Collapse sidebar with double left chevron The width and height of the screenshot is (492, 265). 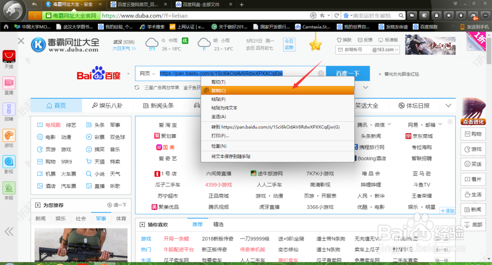(9, 232)
